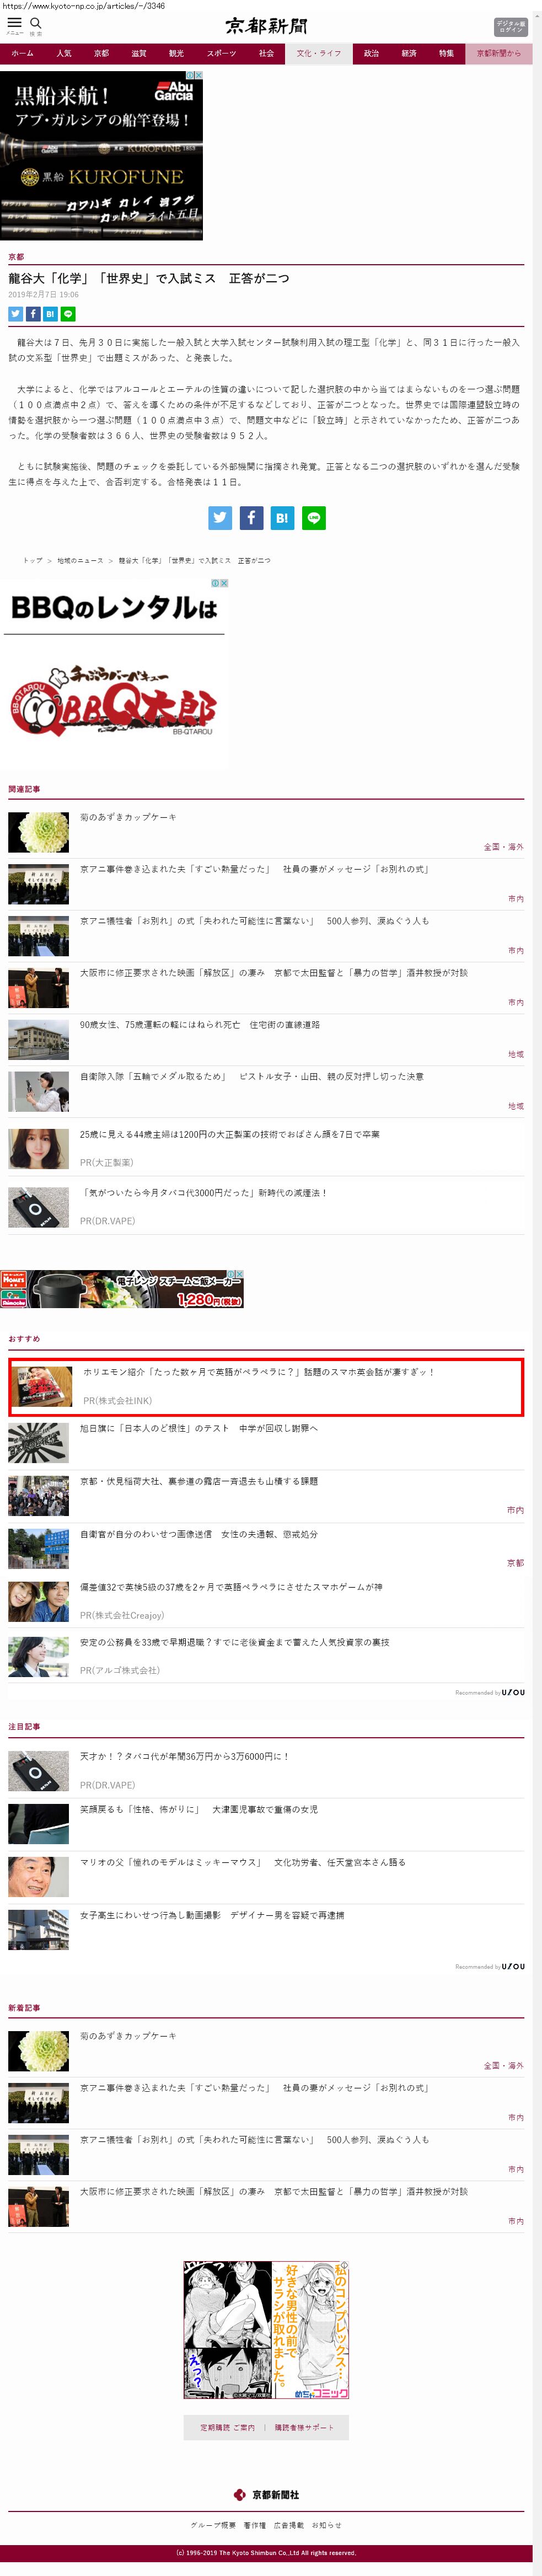
Task: Open 旭日旗 article in recommended list
Action: 198,1428
